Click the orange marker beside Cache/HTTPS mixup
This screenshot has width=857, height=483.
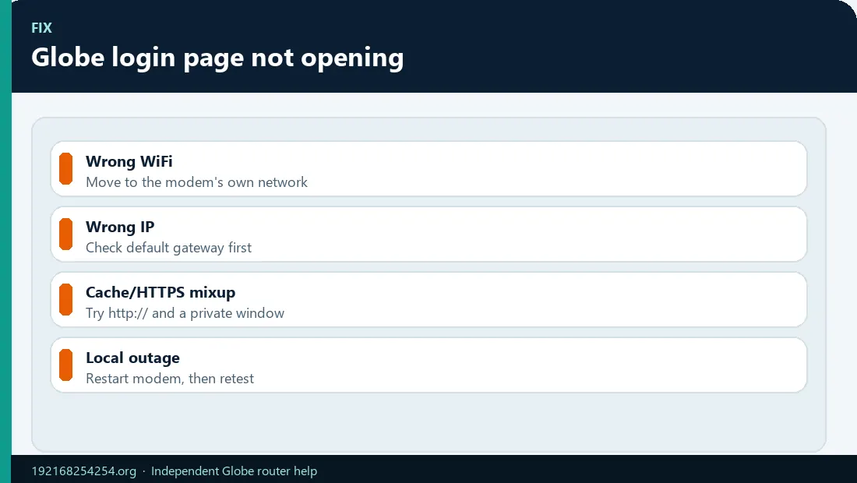tap(65, 299)
